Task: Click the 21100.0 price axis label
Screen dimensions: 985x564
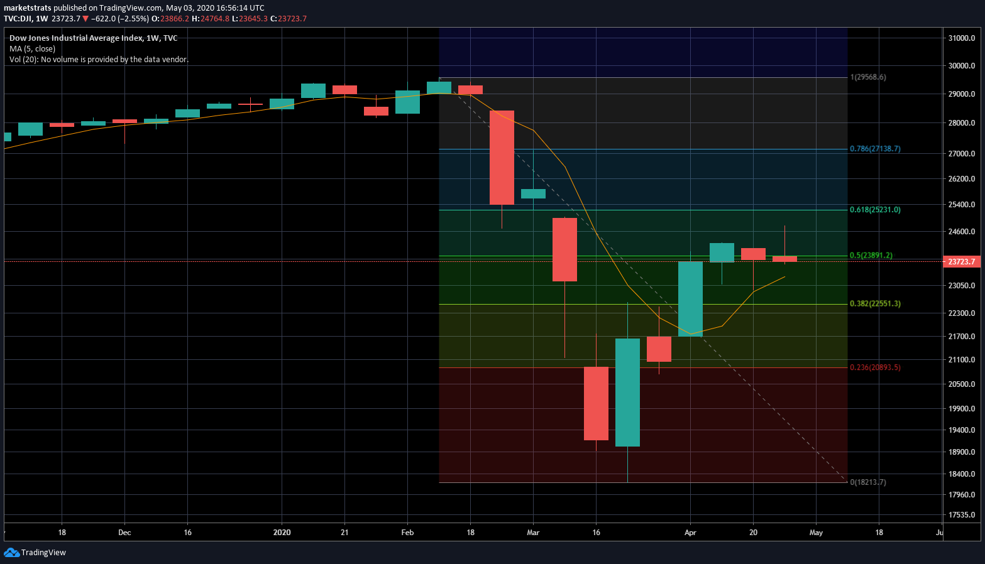Action: (962, 360)
